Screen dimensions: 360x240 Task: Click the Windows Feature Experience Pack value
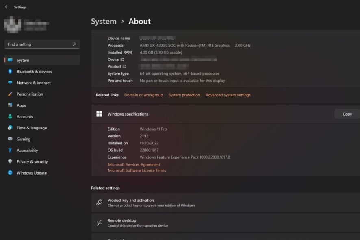click(x=185, y=157)
